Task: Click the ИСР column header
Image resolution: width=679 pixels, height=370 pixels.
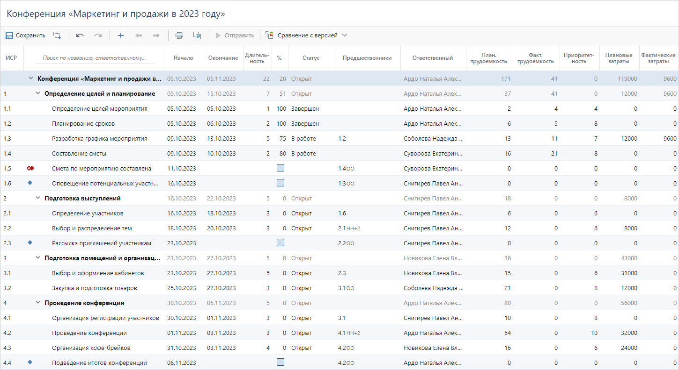Action: [12, 58]
